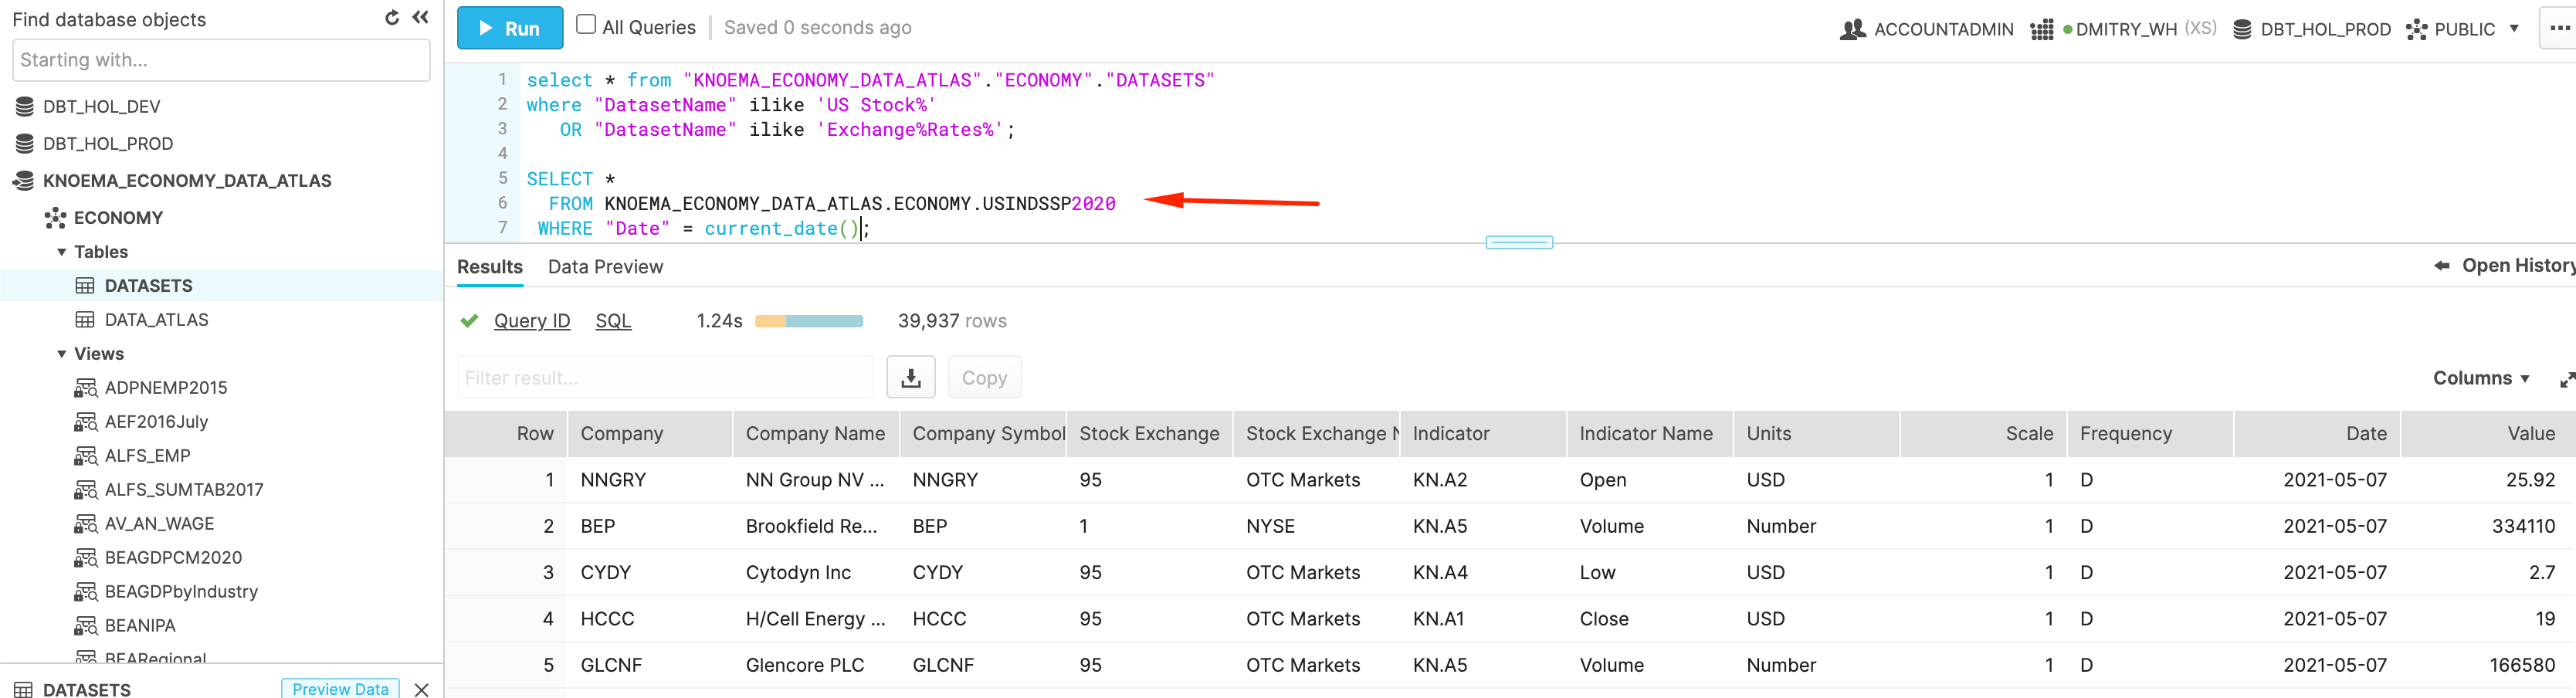Download the query results
Screen dimensions: 2576x698
click(x=910, y=377)
